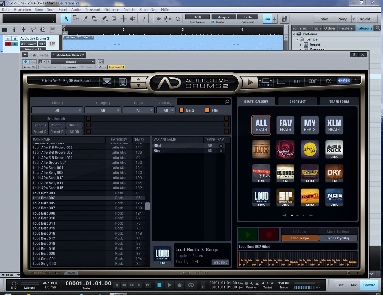This screenshot has width=383, height=295.
Task: Click the save preset floppy icon
Action: tap(123, 81)
